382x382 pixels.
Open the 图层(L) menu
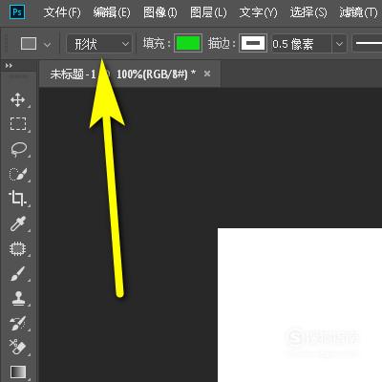point(208,12)
